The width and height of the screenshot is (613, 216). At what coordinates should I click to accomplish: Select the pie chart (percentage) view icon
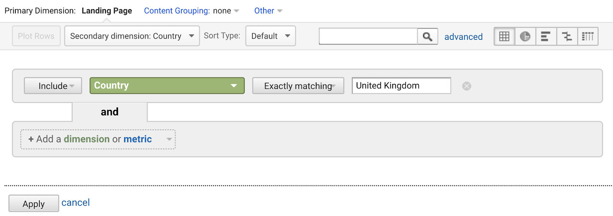(x=525, y=36)
